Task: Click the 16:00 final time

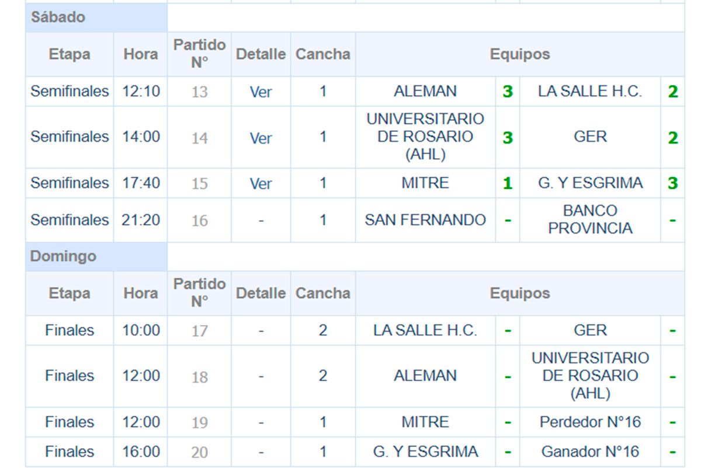Action: (141, 452)
